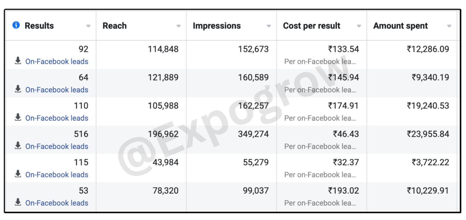Open the Cost per result column dropdown

[359, 26]
